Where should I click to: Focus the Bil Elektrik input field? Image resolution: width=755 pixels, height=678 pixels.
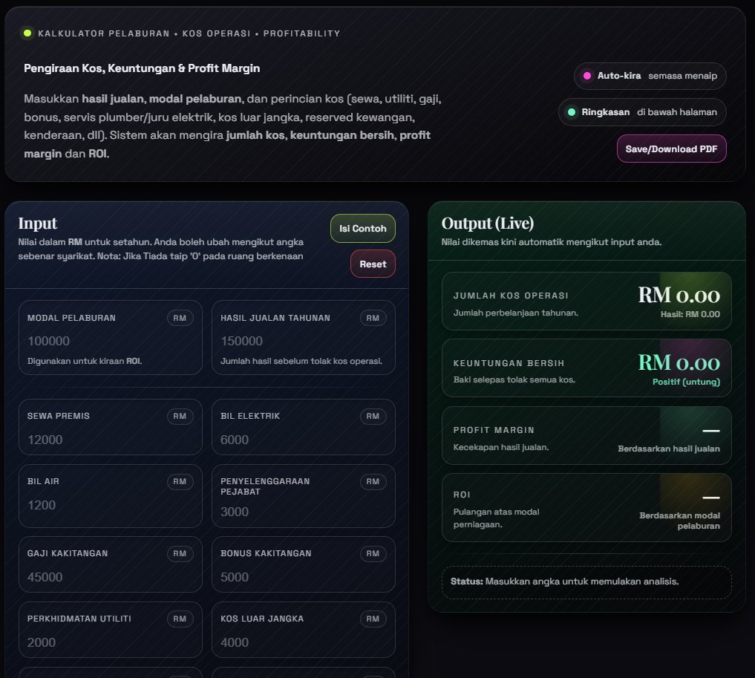(304, 440)
